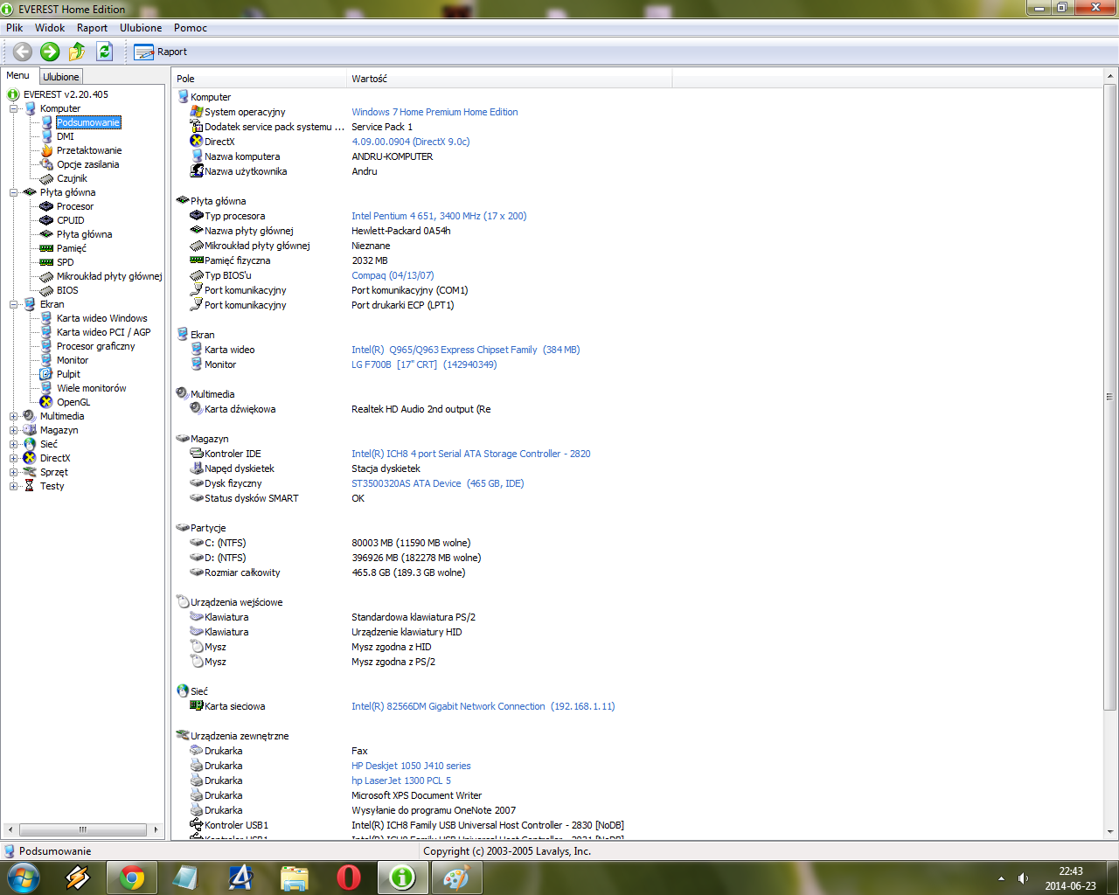Open the Pomoc menu

click(x=191, y=28)
